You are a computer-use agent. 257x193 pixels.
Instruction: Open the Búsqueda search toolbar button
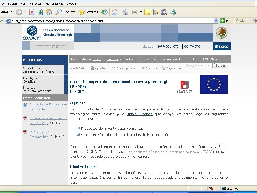point(65,12)
